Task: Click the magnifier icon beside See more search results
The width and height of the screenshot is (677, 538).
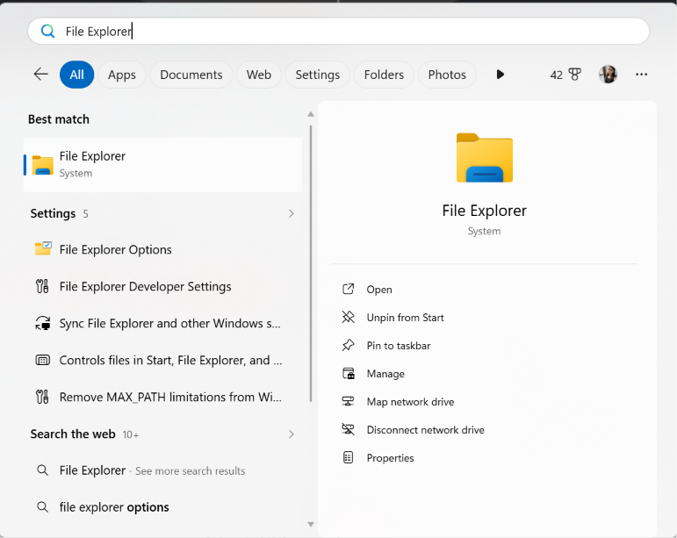Action: (x=42, y=470)
